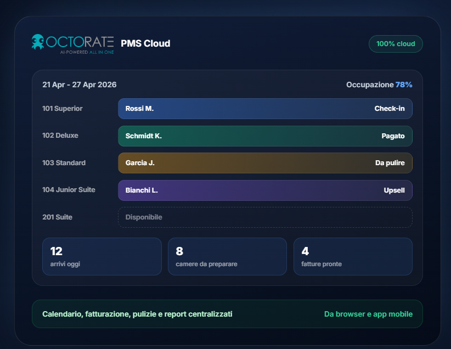Click the Octorate octopus logo icon
This screenshot has width=451, height=349.
(x=38, y=42)
